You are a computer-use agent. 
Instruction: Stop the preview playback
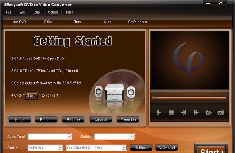[171, 113]
